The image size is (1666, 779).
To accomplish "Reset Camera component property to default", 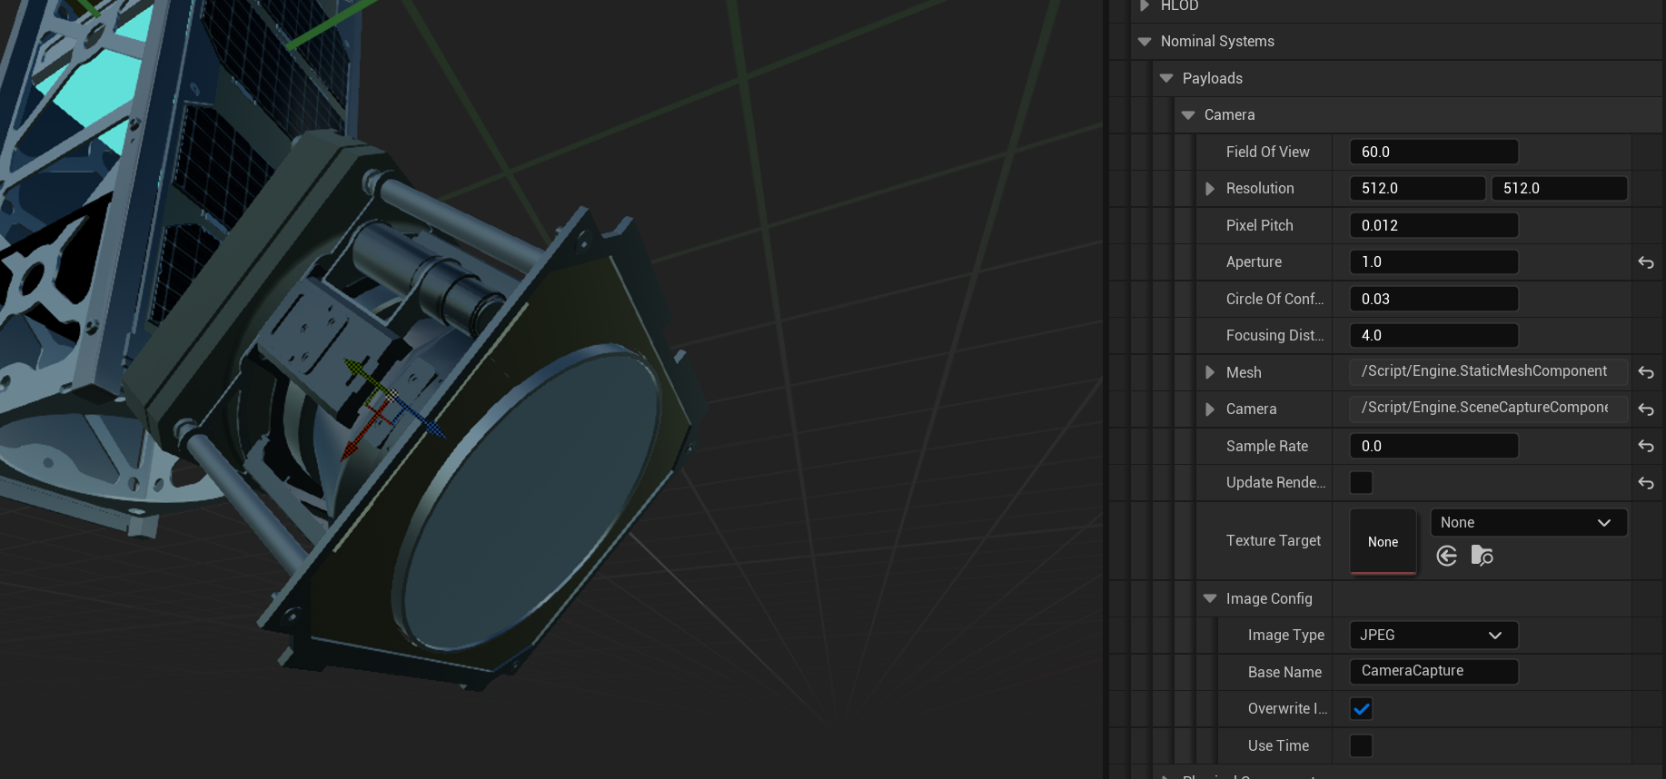I will (1645, 409).
